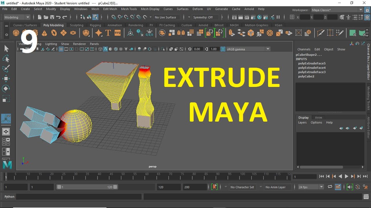Select the Lasso tool in the toolbox
Viewport: 371px width, 208px height.
(6, 59)
